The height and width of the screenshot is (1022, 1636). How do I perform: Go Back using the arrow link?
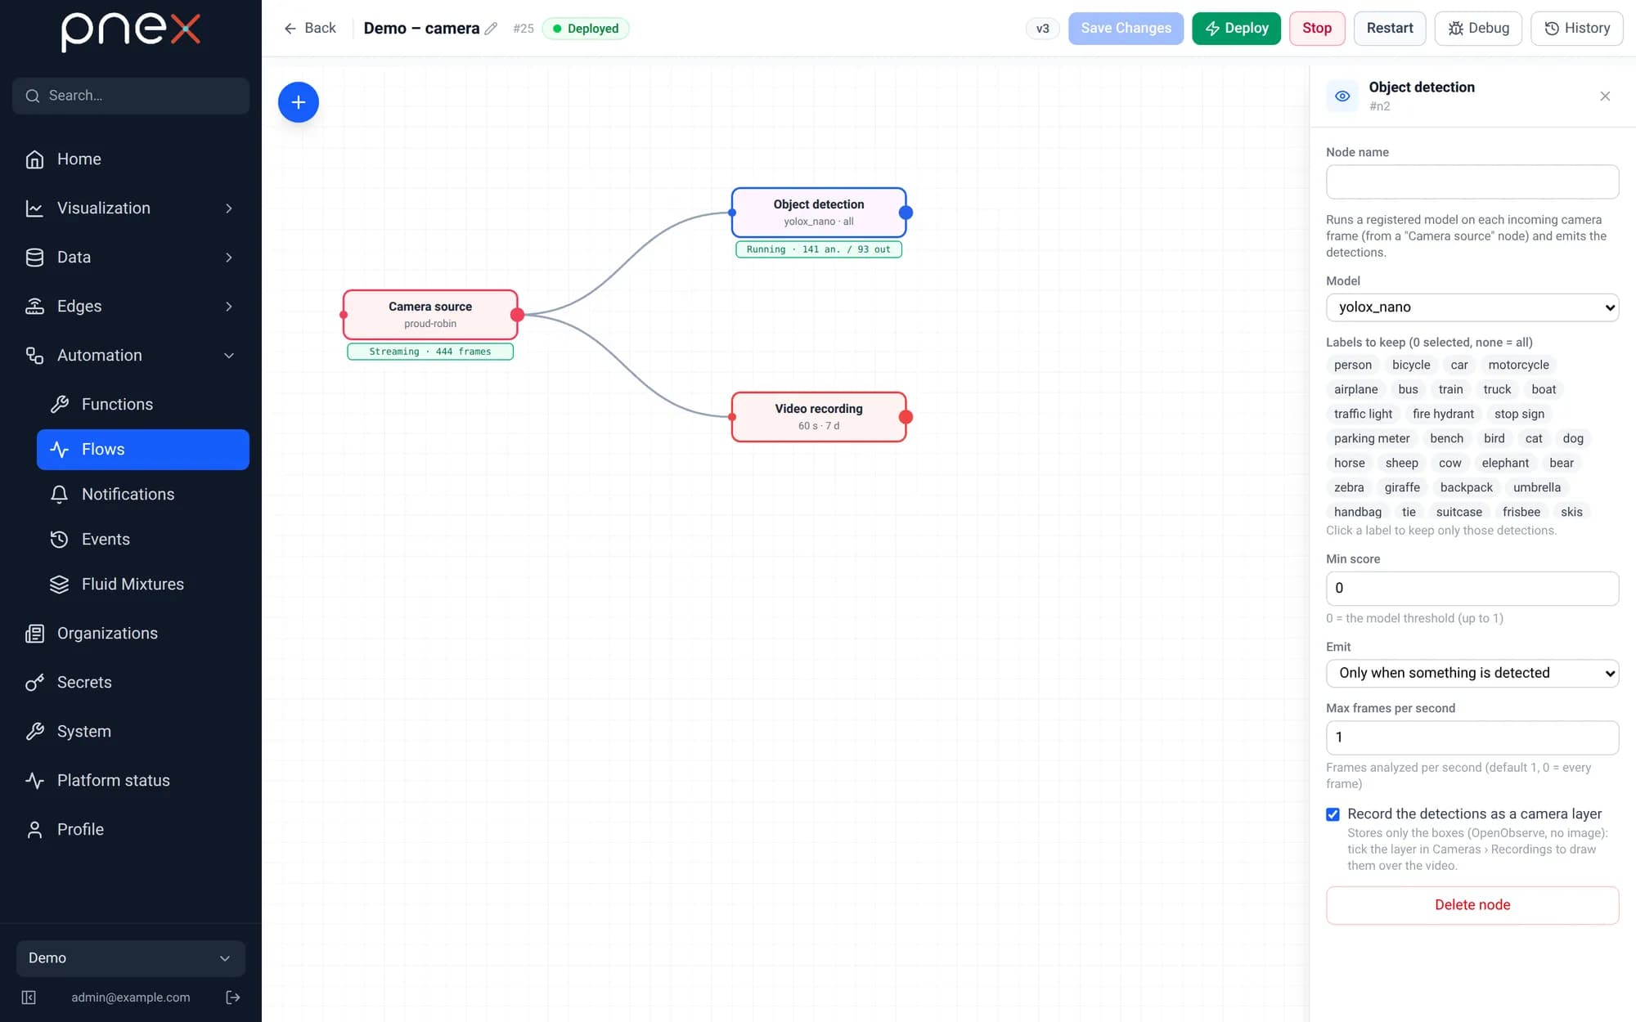[310, 29]
